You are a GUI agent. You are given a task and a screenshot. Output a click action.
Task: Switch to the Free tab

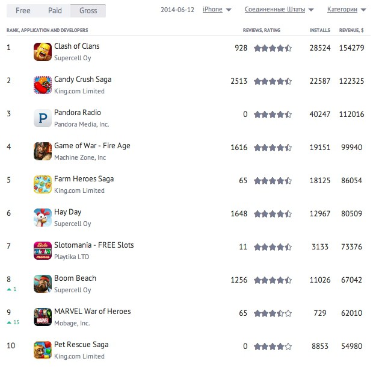(x=23, y=11)
